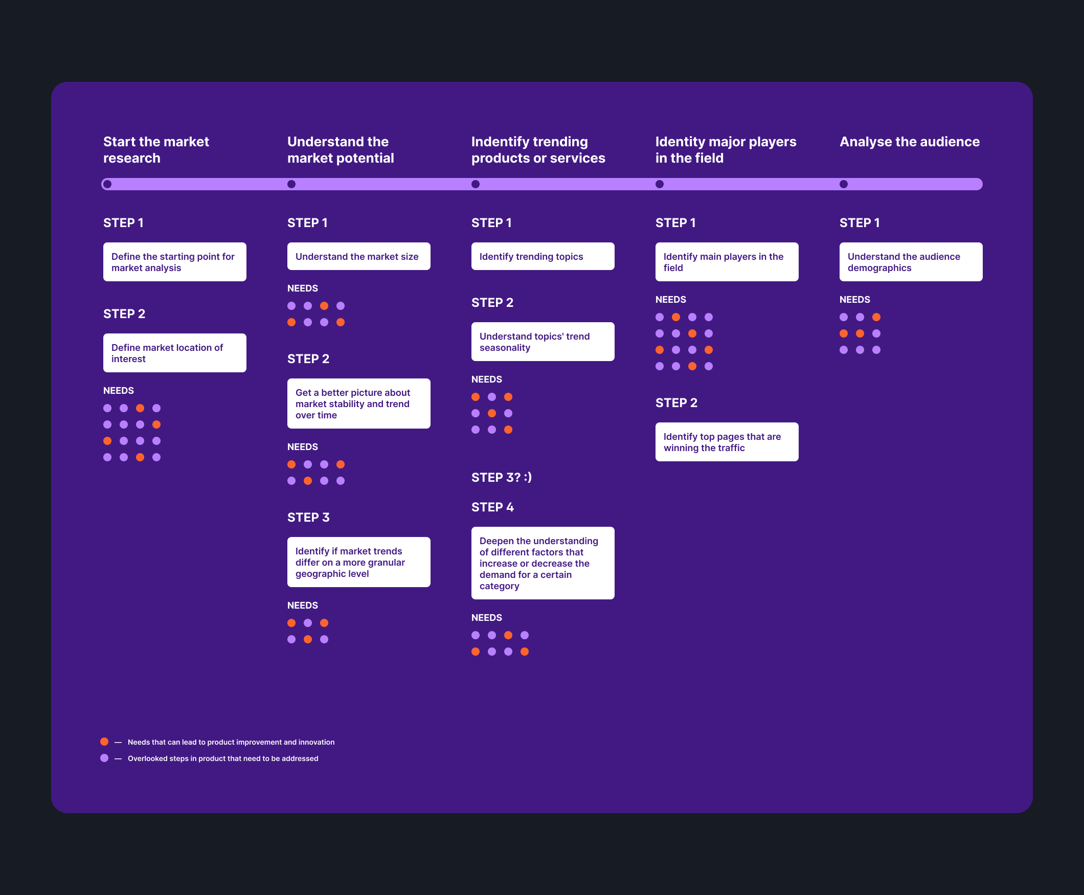This screenshot has width=1084, height=895.
Task: Click the timeline marker below "Analyse the audience"
Action: click(843, 184)
